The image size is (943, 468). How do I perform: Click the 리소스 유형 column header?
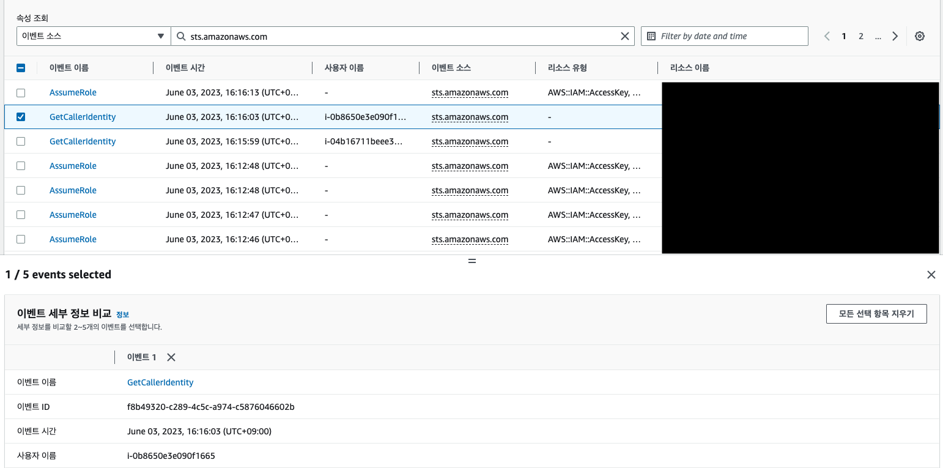click(568, 68)
